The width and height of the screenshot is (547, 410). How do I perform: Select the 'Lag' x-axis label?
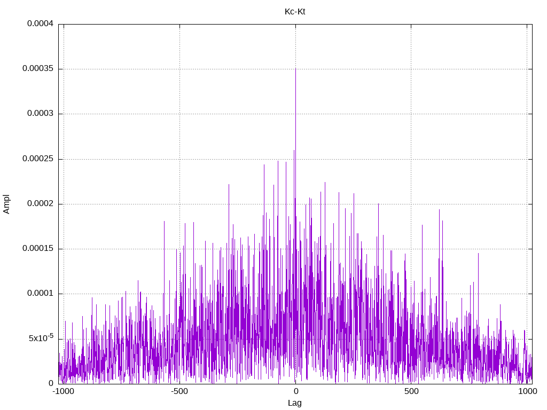point(295,403)
